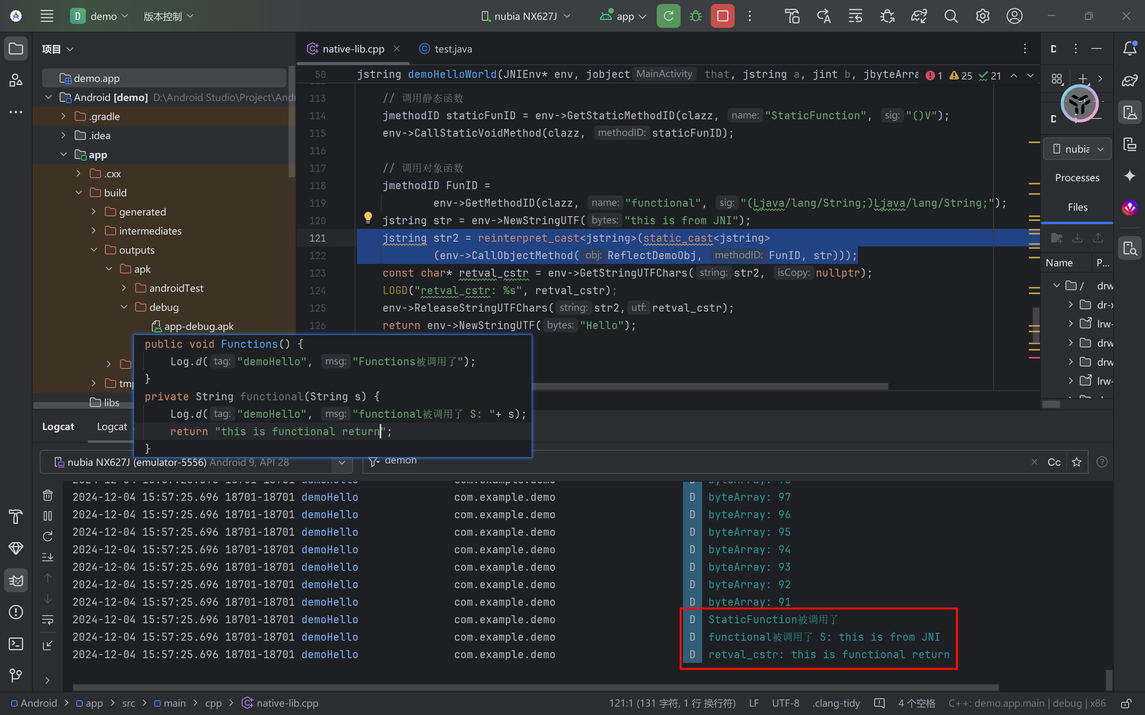The height and width of the screenshot is (715, 1145).
Task: Open the nubia NX627J device dropdown
Action: click(x=525, y=16)
